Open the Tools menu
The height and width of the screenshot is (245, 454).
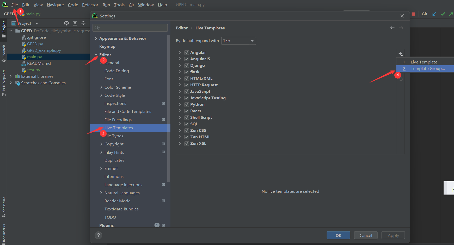pos(119,5)
